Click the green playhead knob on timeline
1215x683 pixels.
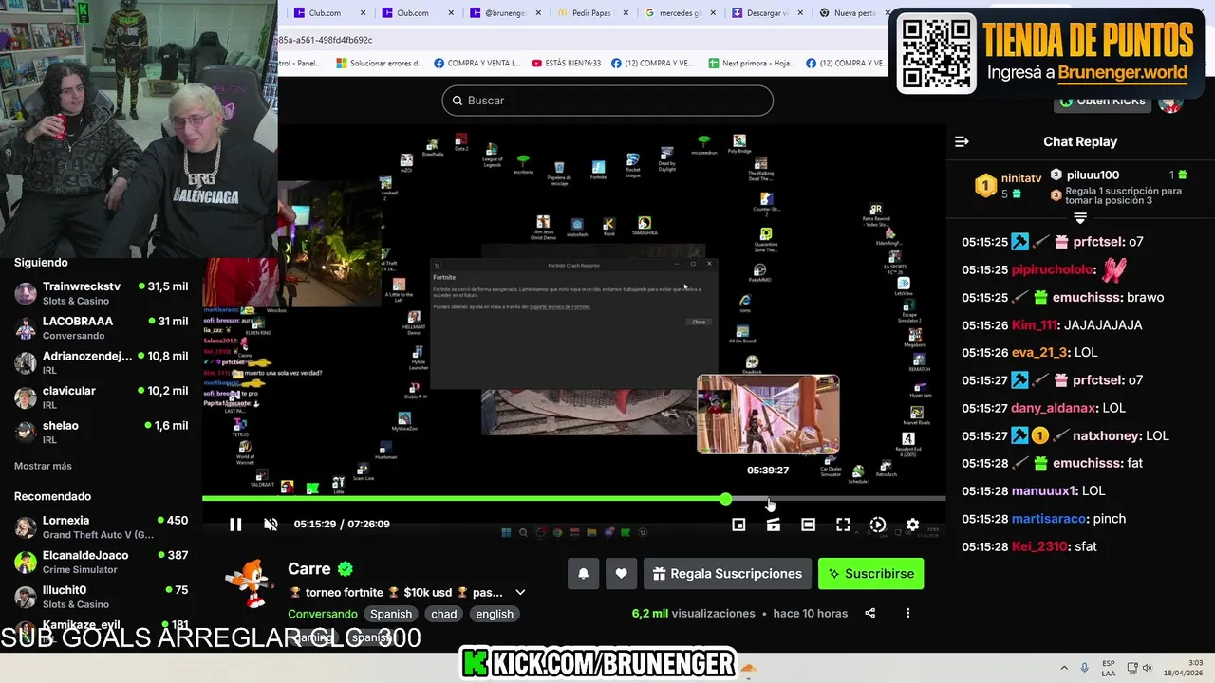(726, 499)
